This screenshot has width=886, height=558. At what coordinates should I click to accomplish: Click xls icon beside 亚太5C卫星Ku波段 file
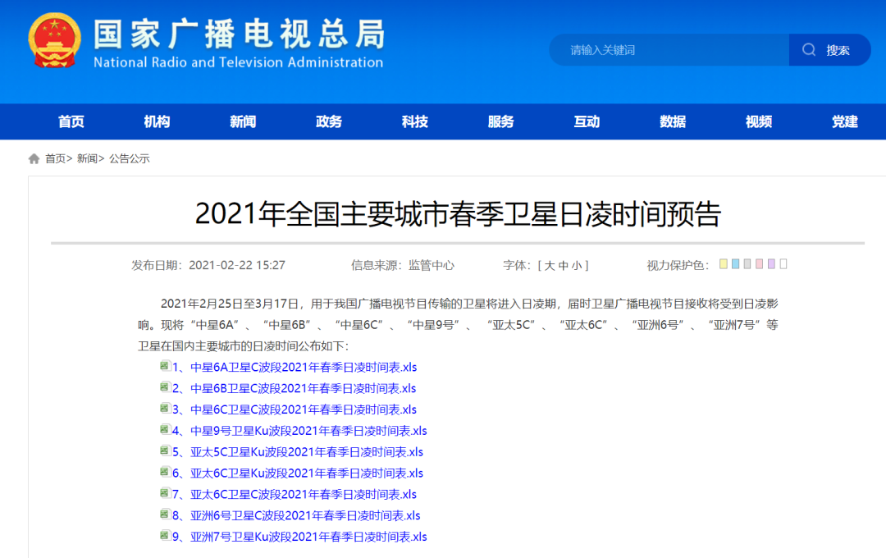coord(164,451)
